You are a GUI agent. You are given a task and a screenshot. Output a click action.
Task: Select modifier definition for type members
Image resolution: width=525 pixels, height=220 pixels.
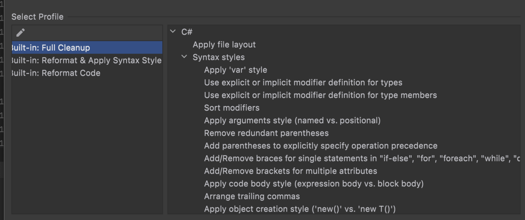click(320, 95)
